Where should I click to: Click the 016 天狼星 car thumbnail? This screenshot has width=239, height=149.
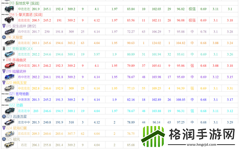point(10,43)
